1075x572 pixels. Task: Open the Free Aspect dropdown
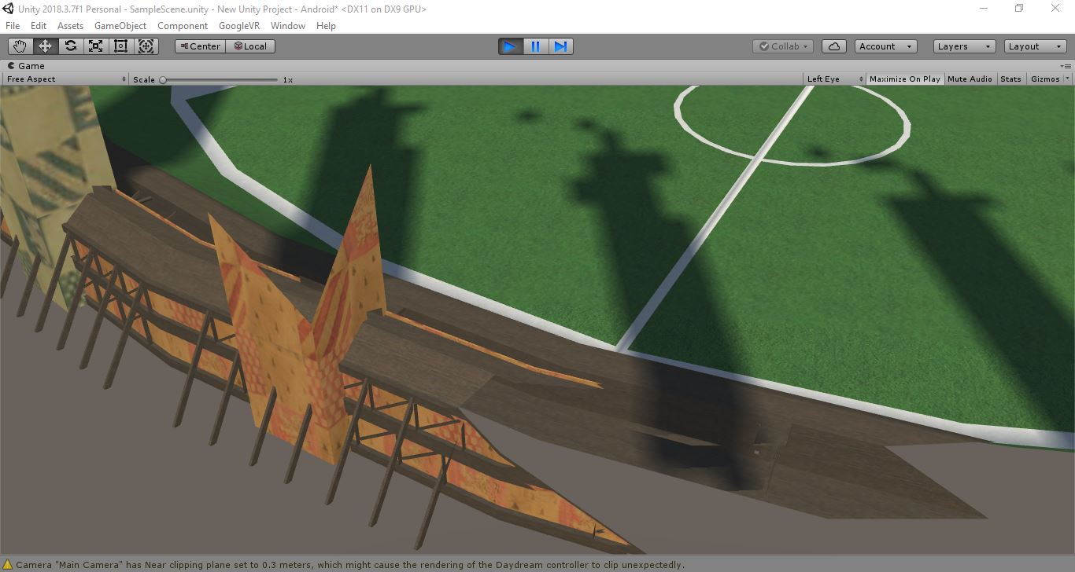click(65, 79)
